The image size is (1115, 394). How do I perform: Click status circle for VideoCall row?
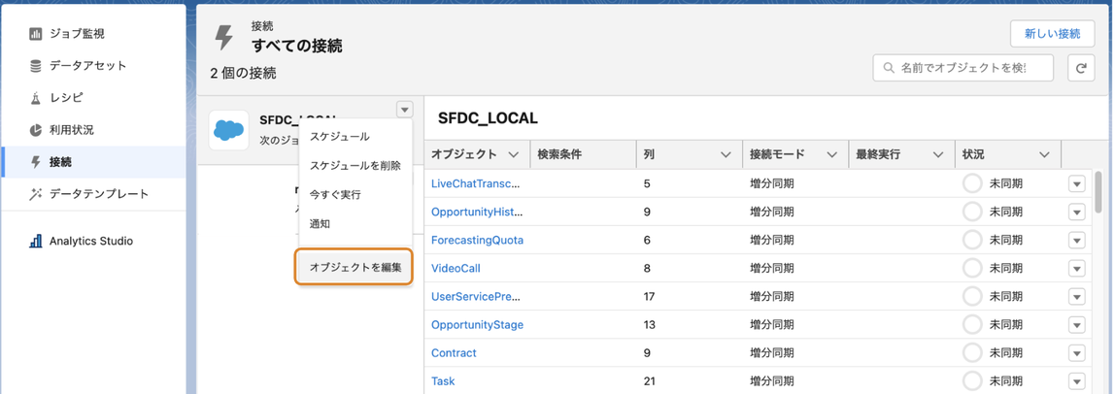pos(972,269)
